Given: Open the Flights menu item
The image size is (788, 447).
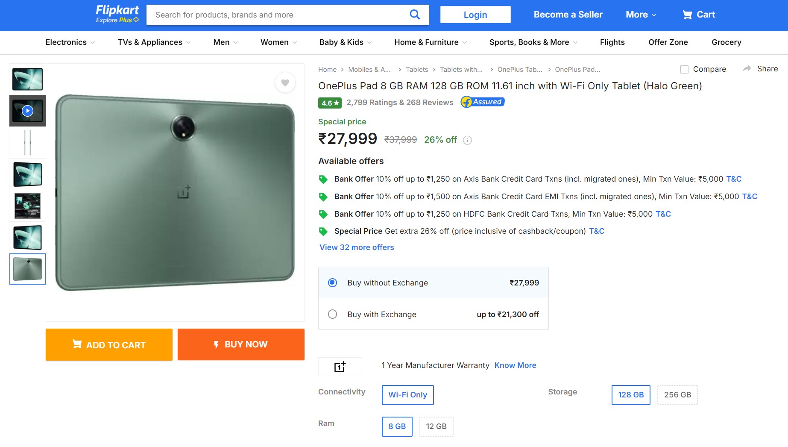Looking at the screenshot, I should pyautogui.click(x=612, y=42).
